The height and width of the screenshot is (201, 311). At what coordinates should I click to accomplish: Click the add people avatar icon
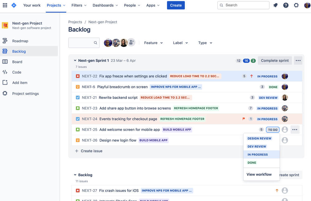click(x=131, y=42)
